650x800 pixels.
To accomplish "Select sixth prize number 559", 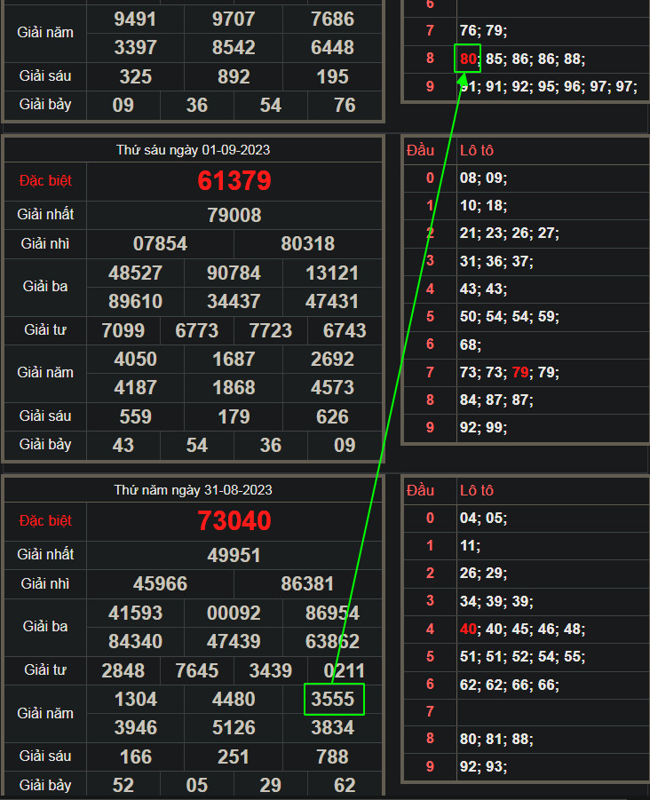I will pos(135,416).
